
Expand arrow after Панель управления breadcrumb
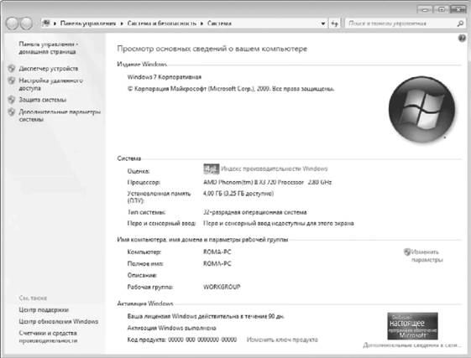pos(122,23)
